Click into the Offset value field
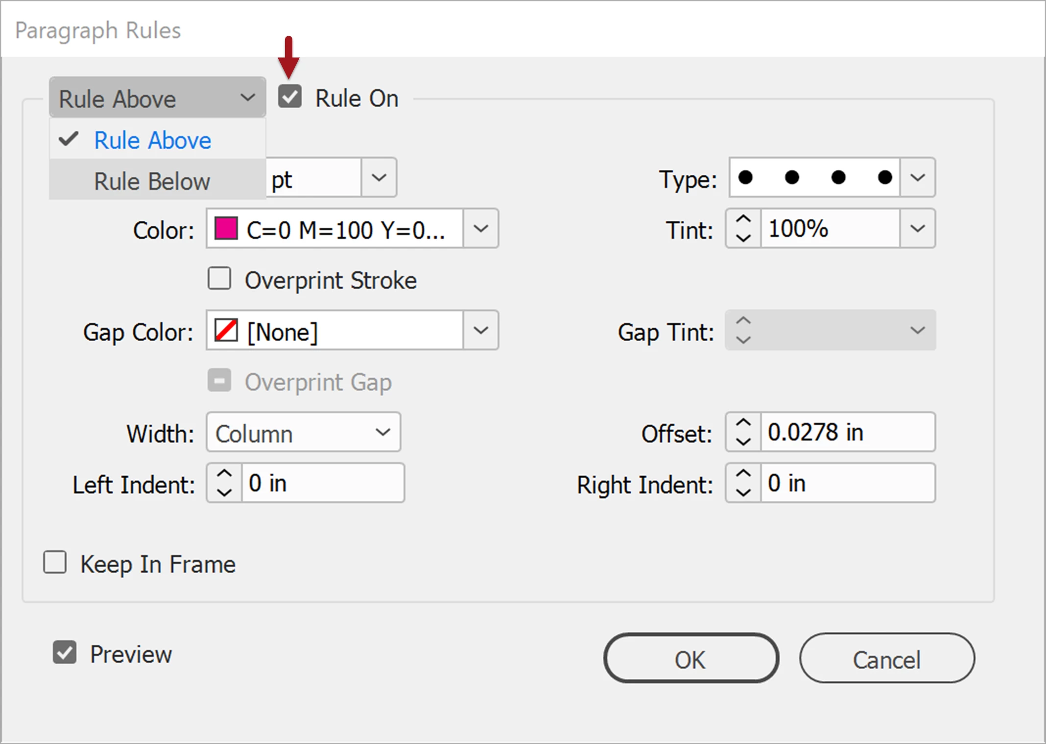The height and width of the screenshot is (744, 1046). [x=847, y=432]
